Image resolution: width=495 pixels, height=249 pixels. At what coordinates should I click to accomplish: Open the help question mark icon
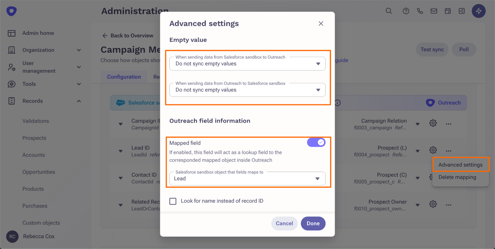(x=406, y=11)
